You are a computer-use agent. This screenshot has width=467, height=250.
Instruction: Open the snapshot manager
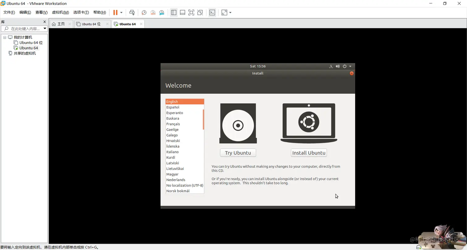click(162, 13)
